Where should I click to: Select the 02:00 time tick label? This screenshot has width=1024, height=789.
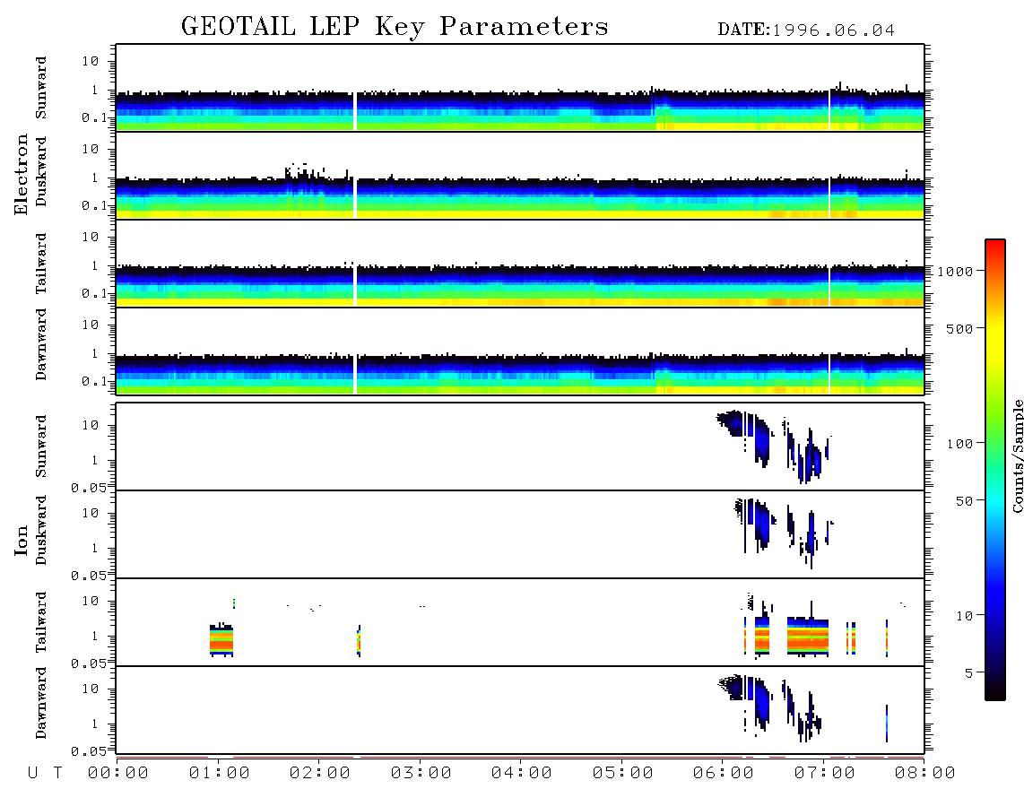coord(320,774)
